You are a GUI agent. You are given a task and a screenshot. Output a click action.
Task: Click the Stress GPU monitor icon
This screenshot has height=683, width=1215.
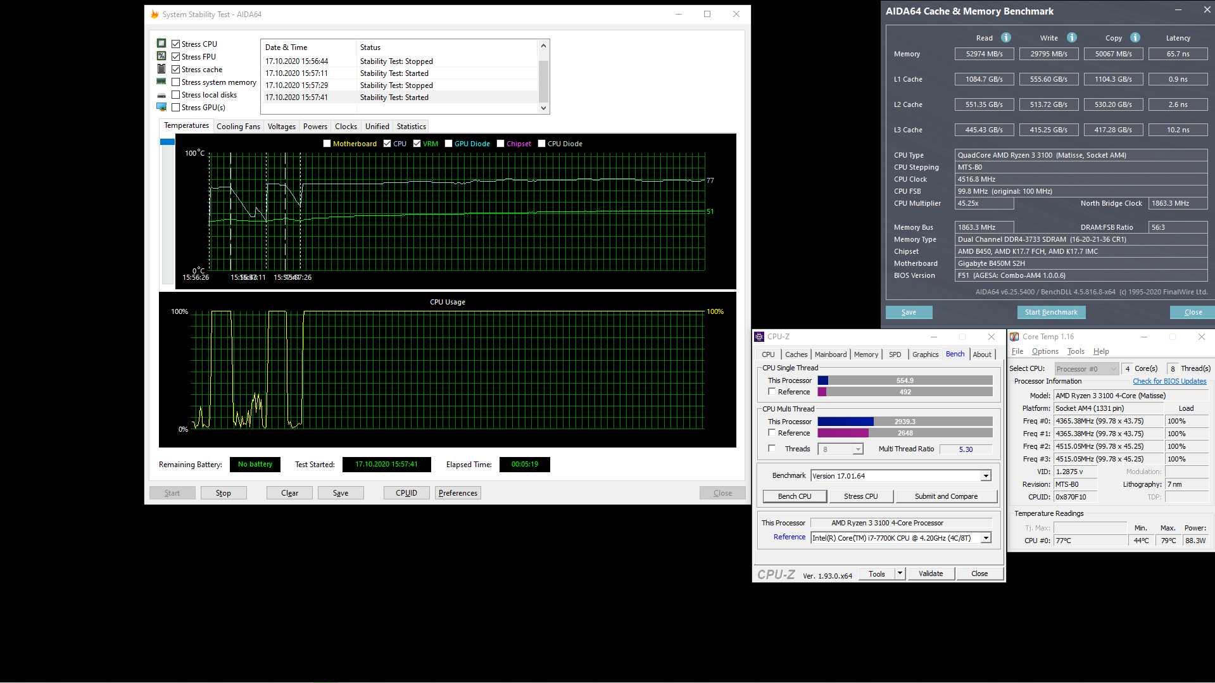pyautogui.click(x=161, y=107)
